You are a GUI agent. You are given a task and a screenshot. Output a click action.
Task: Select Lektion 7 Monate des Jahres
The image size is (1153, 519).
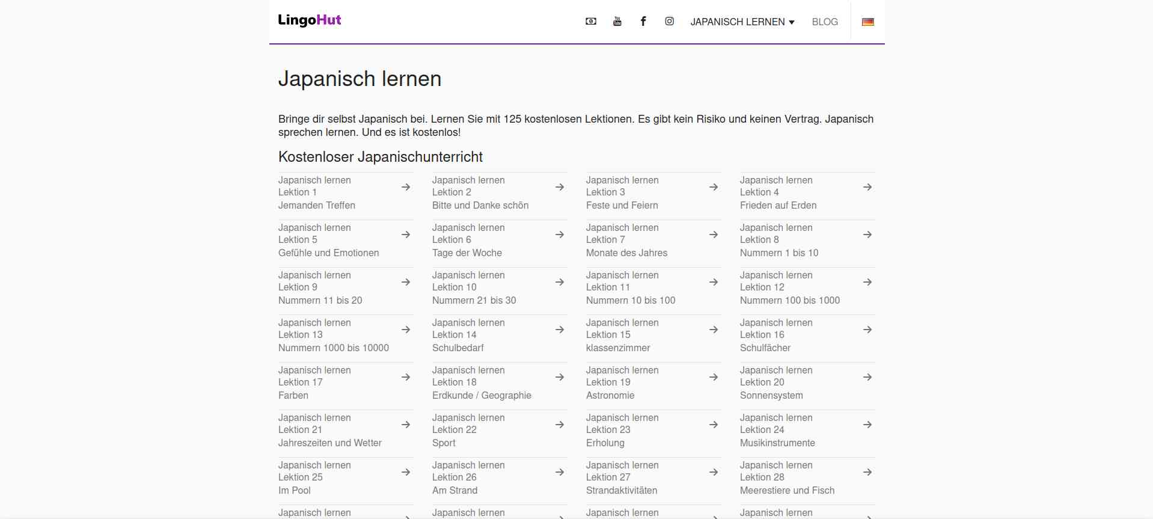pos(626,241)
